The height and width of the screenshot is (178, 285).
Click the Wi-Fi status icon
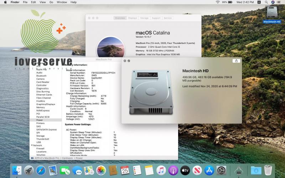[x=218, y=2]
